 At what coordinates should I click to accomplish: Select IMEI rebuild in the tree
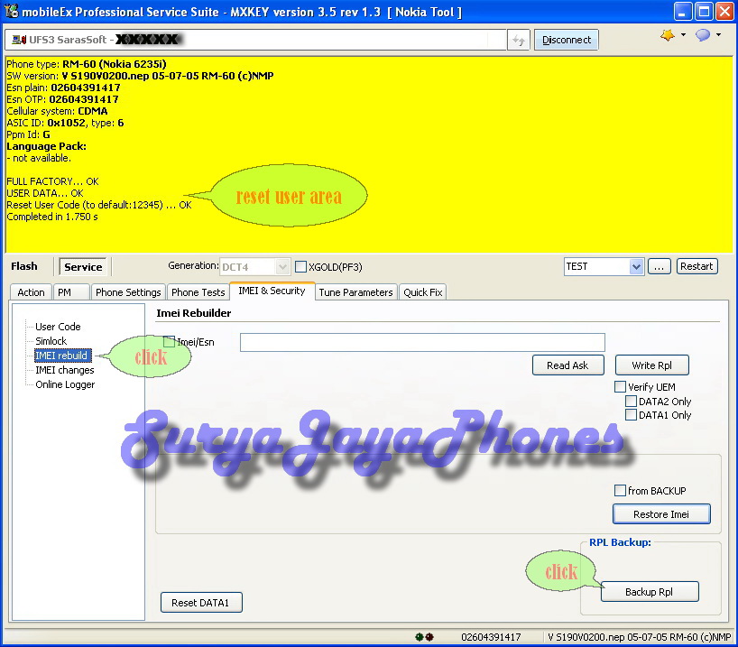[62, 356]
